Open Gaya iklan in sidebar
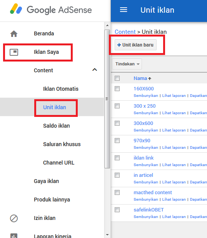The width and height of the screenshot is (207, 238). point(46,181)
